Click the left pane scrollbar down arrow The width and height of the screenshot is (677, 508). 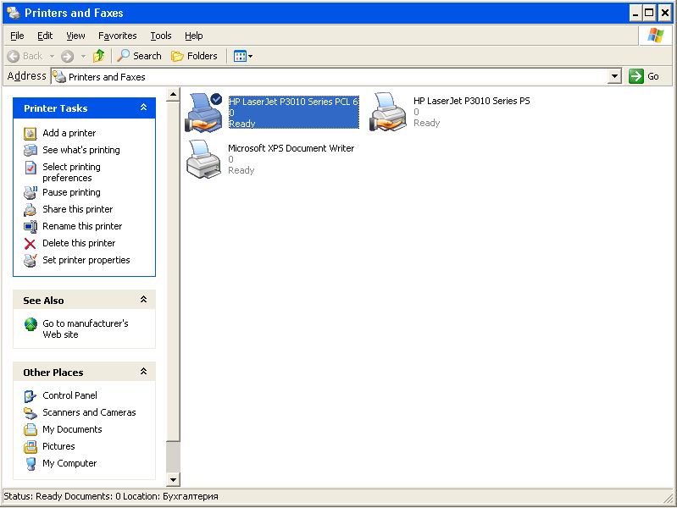[x=173, y=480]
